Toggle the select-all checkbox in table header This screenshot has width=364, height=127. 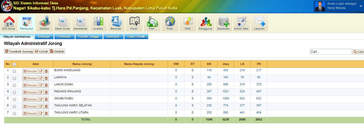14,64
